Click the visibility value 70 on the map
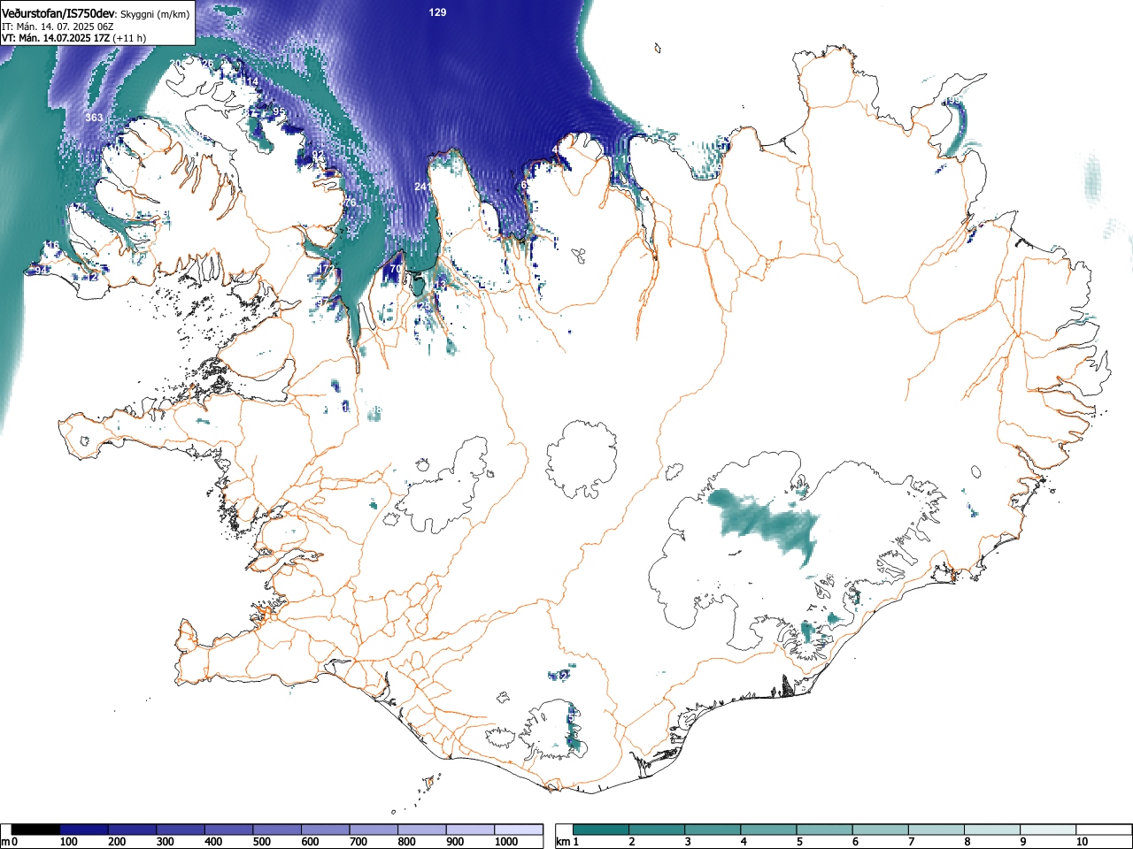 pos(396,269)
